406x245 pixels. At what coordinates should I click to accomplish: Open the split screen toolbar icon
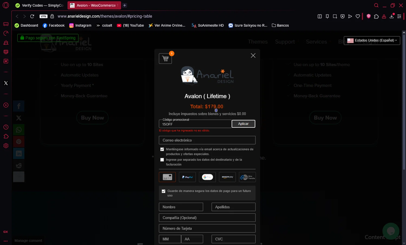(320, 16)
